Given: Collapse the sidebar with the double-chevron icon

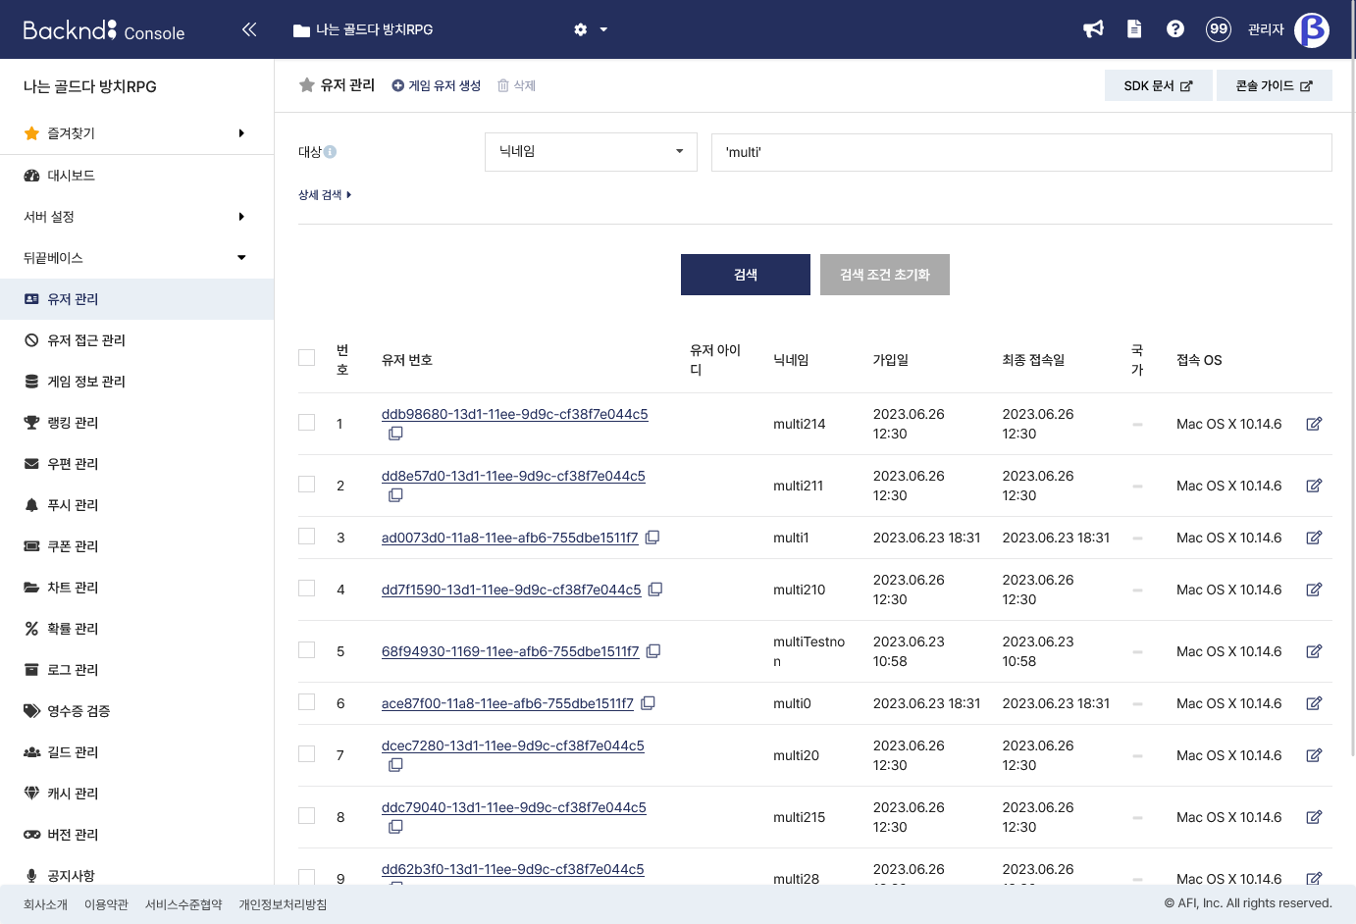Looking at the screenshot, I should [249, 29].
